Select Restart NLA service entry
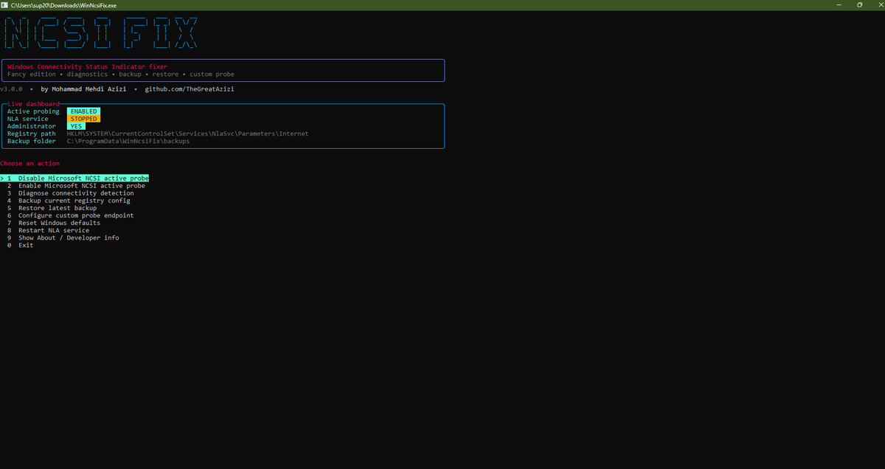This screenshot has height=469, width=885. point(48,230)
